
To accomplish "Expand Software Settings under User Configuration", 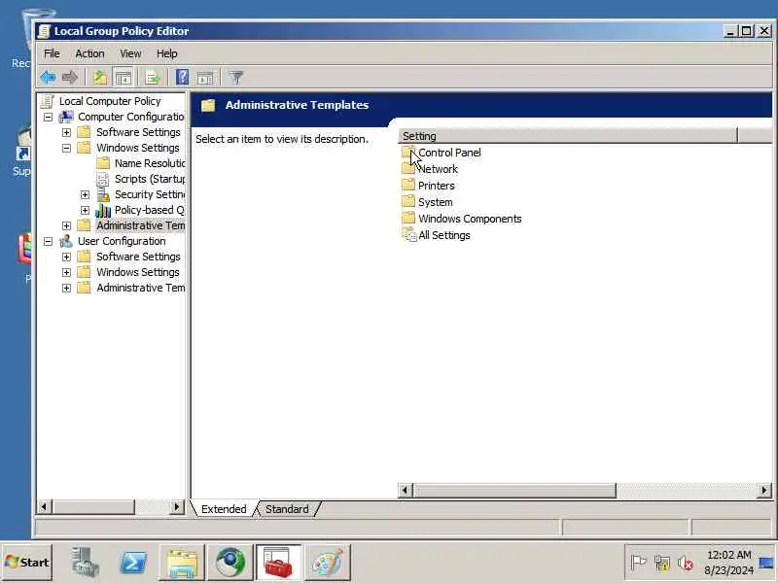I will coord(66,257).
